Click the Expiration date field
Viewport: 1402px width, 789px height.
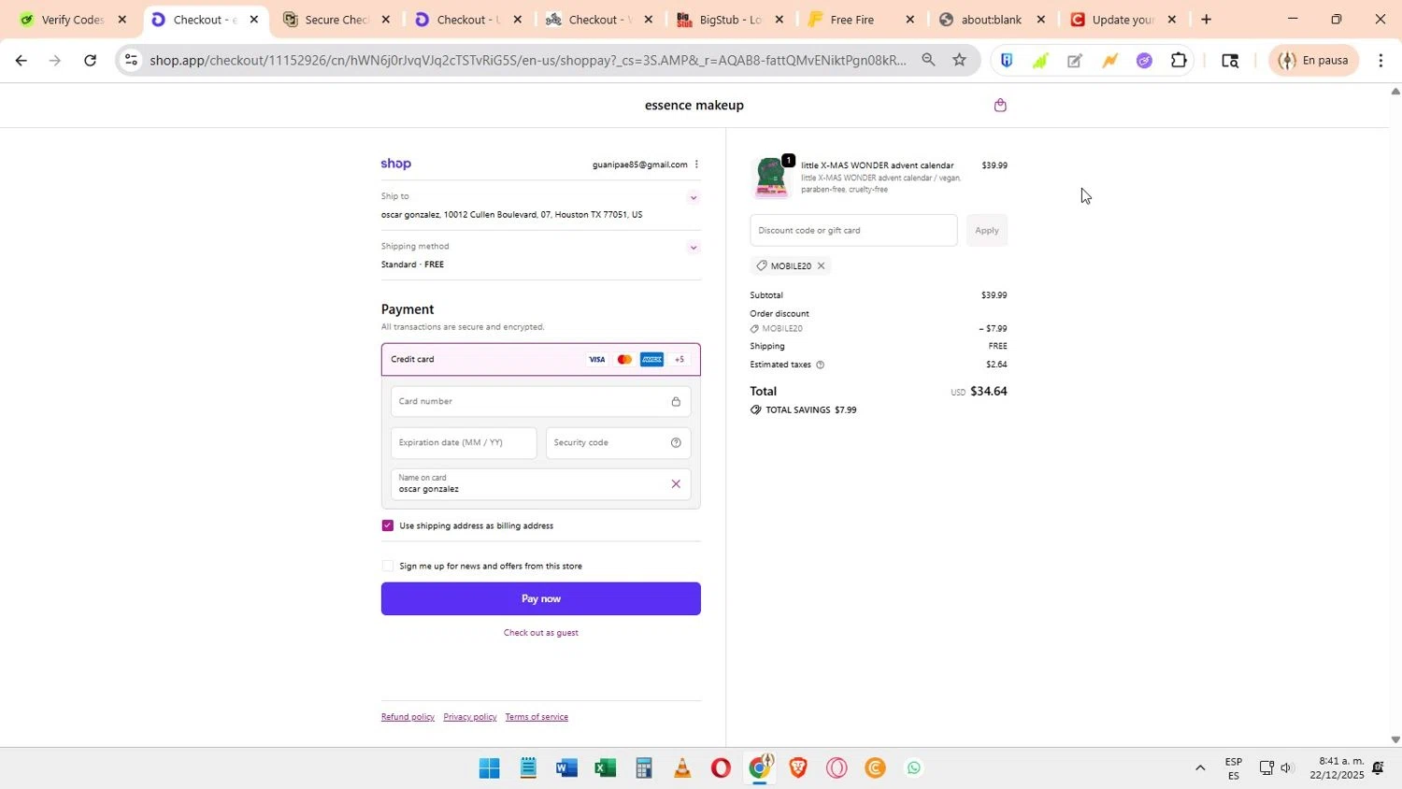(464, 443)
